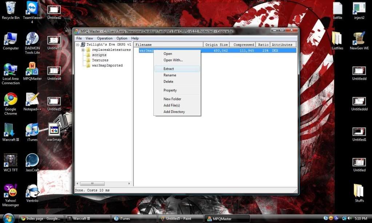Image resolution: width=372 pixels, height=223 pixels.
Task: Select the war3map file on desktop
Action: tap(54, 133)
